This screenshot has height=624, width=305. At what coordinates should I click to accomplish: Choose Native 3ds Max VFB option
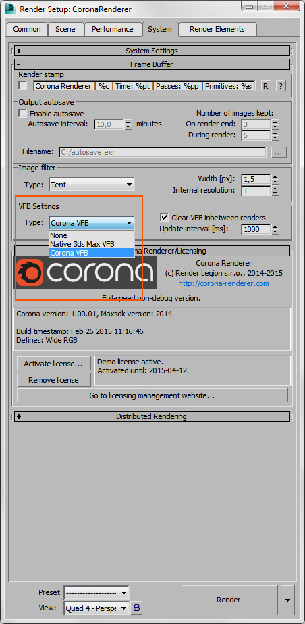click(92, 244)
